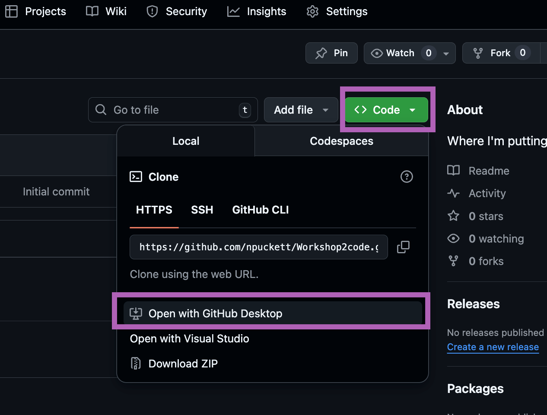Image resolution: width=547 pixels, height=415 pixels.
Task: Download ZIP of the repository
Action: coord(183,364)
